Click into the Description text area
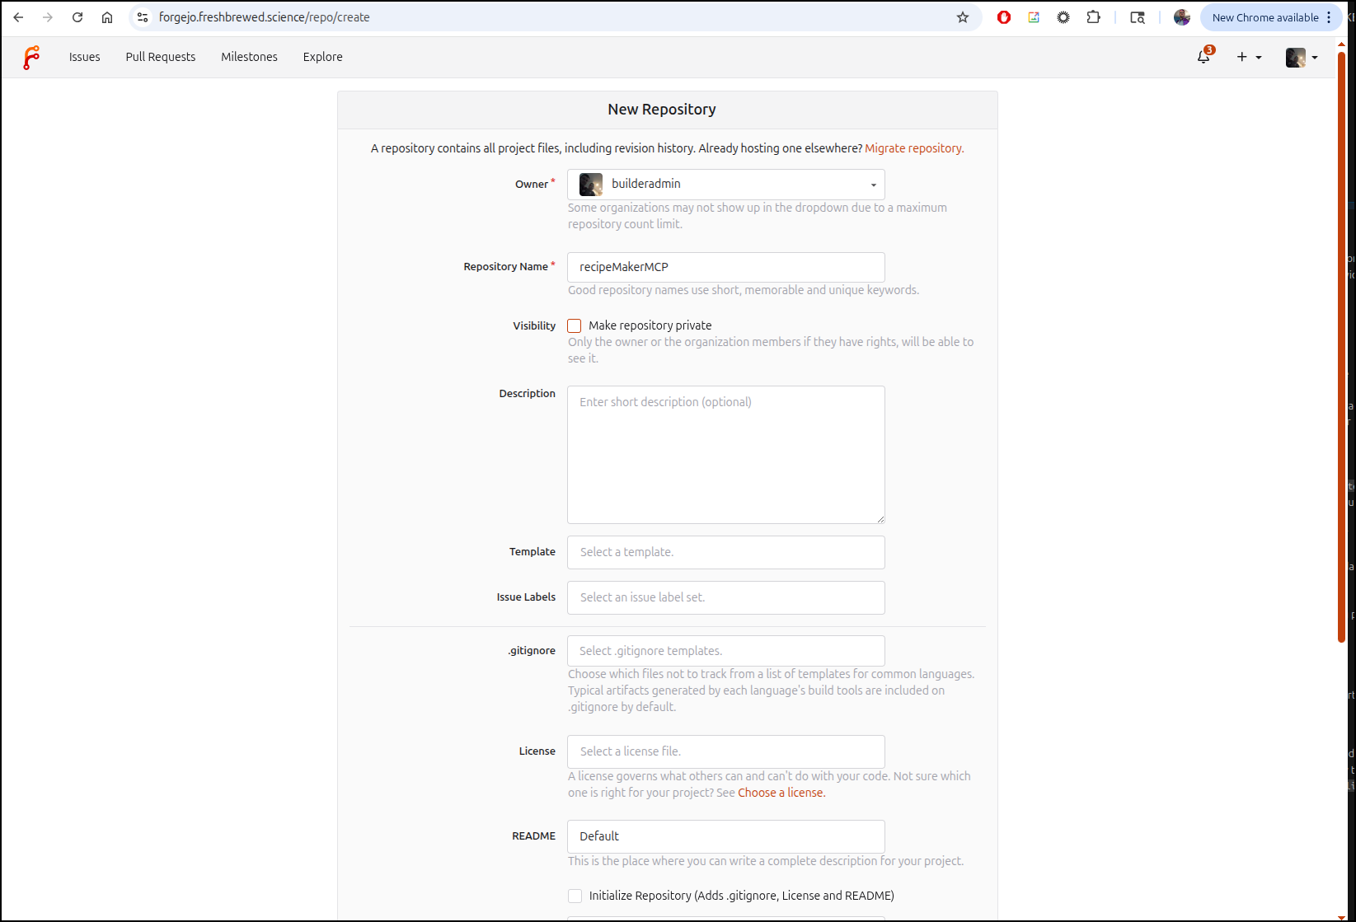The image size is (1356, 922). [725, 455]
